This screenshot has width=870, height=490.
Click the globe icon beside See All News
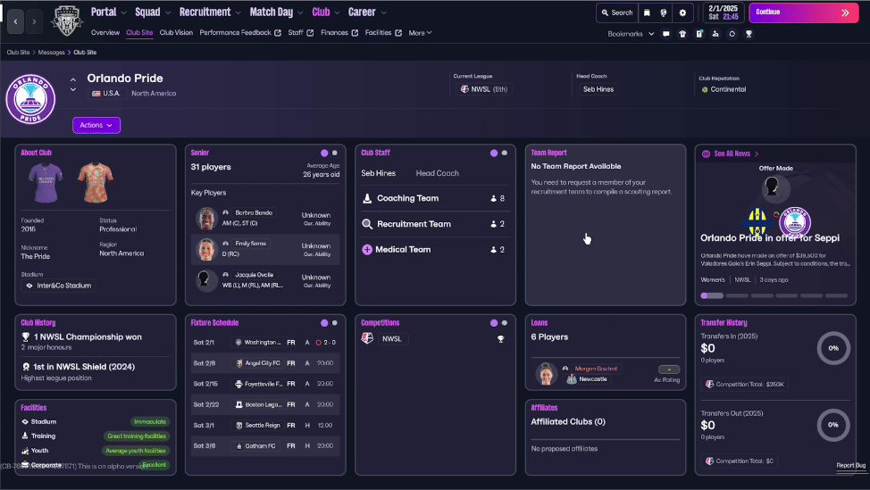coord(706,154)
